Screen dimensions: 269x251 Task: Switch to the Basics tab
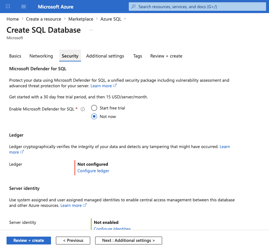point(15,56)
